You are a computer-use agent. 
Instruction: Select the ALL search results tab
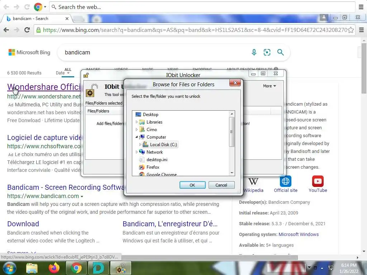click(68, 69)
